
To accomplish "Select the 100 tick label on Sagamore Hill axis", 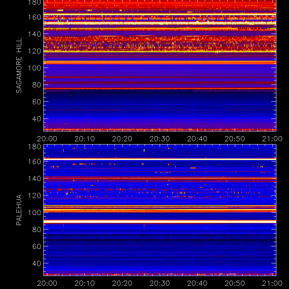I will coord(34,68).
